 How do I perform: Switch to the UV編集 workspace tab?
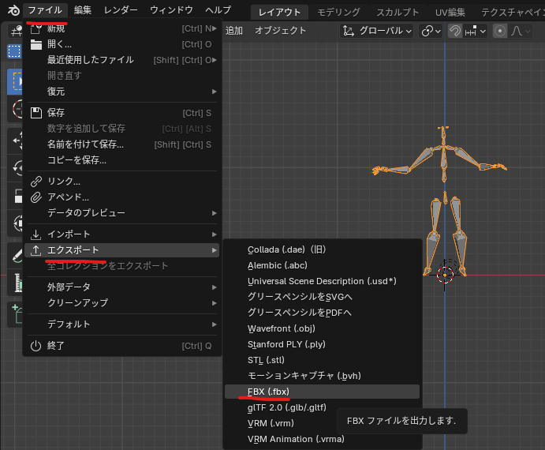pyautogui.click(x=450, y=13)
